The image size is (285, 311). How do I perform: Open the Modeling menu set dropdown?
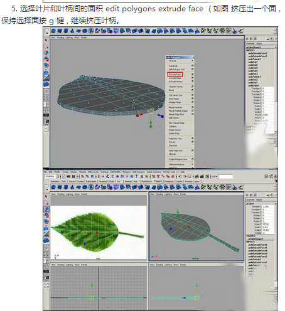point(51,176)
